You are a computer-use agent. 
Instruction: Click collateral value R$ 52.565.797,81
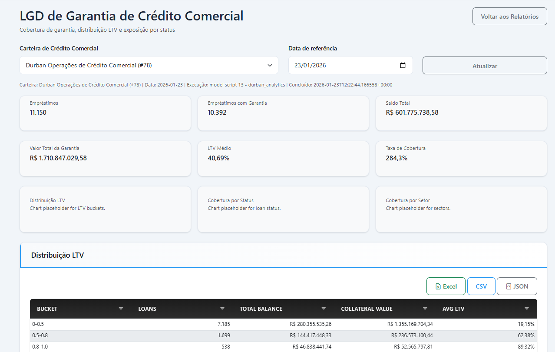tap(413, 346)
